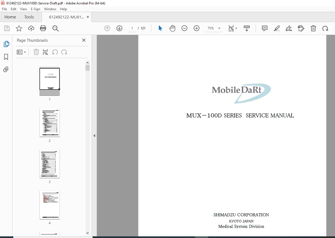Select page 1 thumbnail

click(x=50, y=81)
